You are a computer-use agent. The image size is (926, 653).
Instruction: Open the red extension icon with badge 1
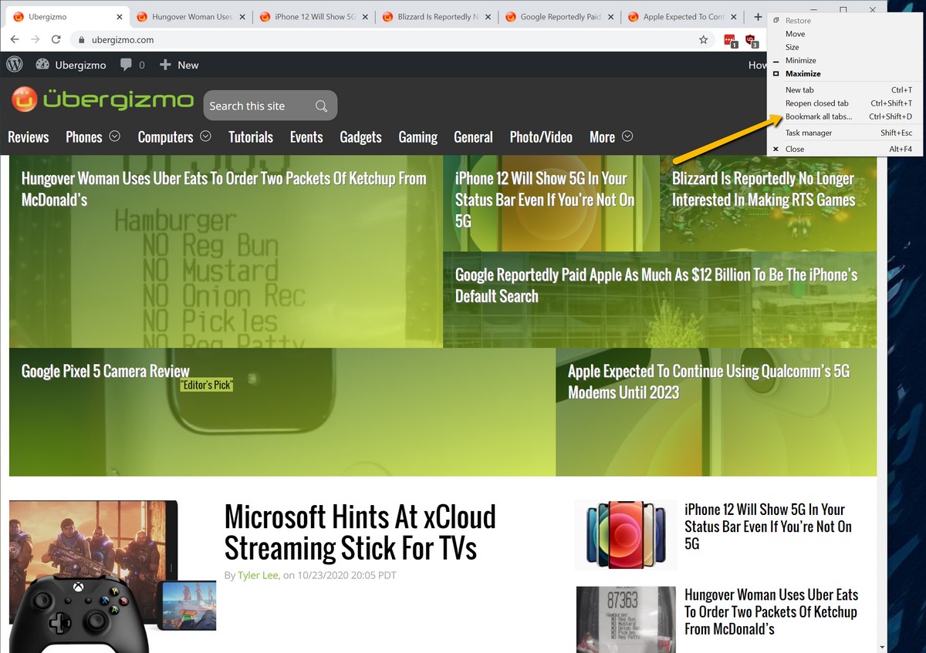(x=730, y=40)
